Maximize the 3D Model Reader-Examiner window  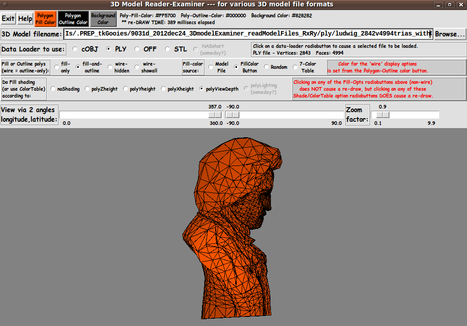point(449,5)
